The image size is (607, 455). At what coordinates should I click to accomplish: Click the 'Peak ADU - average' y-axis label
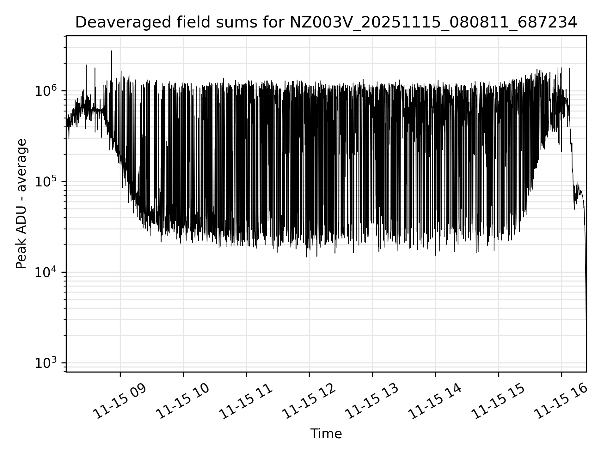[x=21, y=204]
